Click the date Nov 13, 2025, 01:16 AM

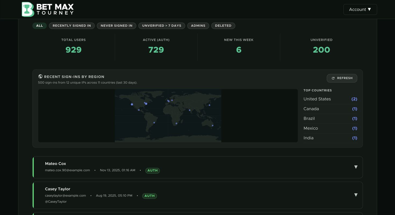tap(118, 170)
